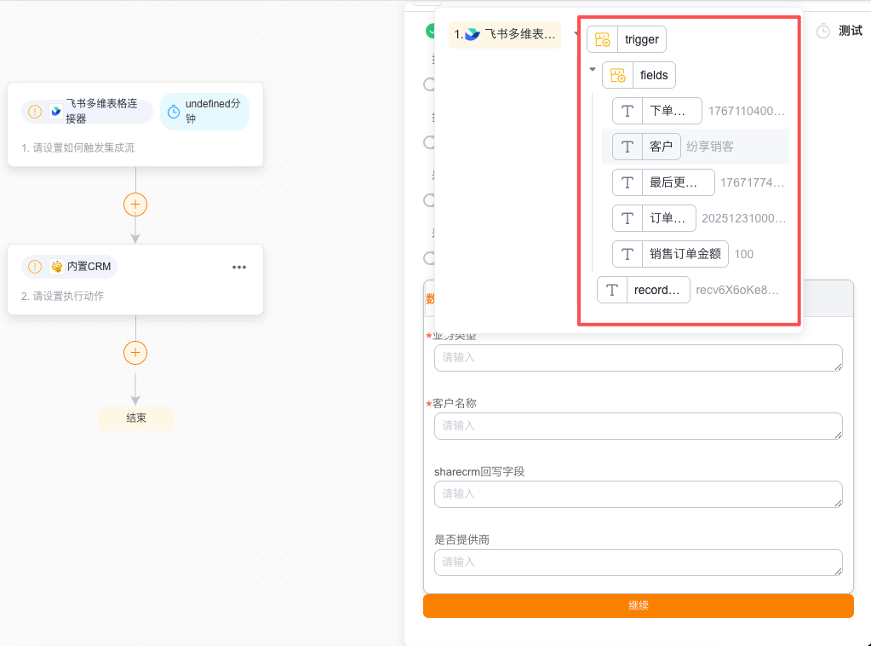Add a step between trigger and CRM nodes
The height and width of the screenshot is (646, 871).
click(x=135, y=205)
